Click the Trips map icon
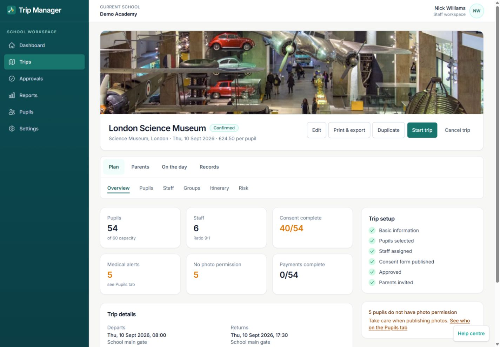500x347 pixels. 12,62
